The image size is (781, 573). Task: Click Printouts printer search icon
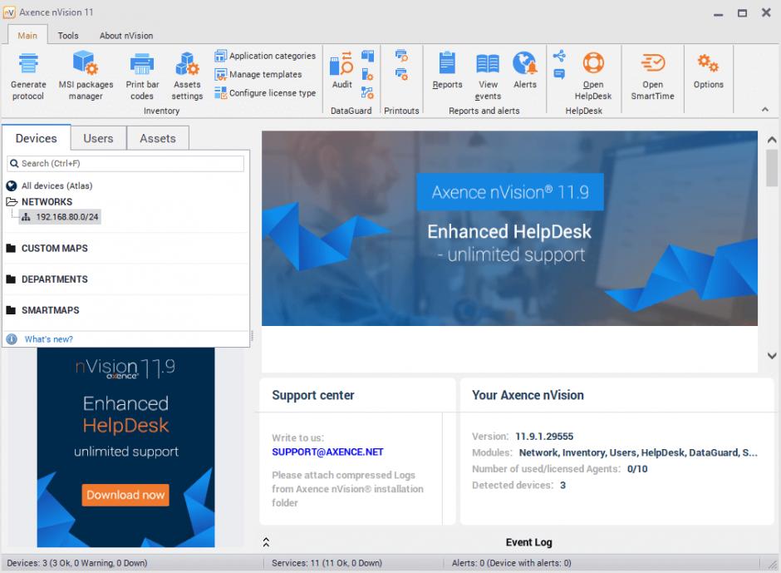tap(401, 56)
